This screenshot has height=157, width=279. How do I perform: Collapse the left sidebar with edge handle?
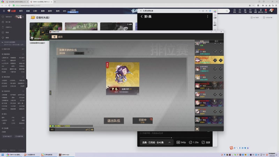coord(27,83)
